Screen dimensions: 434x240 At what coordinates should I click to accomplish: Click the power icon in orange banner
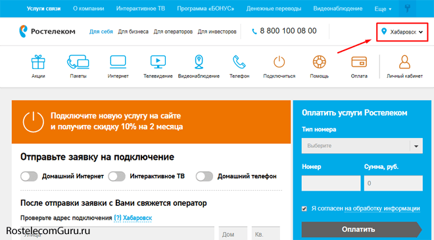pyautogui.click(x=34, y=122)
